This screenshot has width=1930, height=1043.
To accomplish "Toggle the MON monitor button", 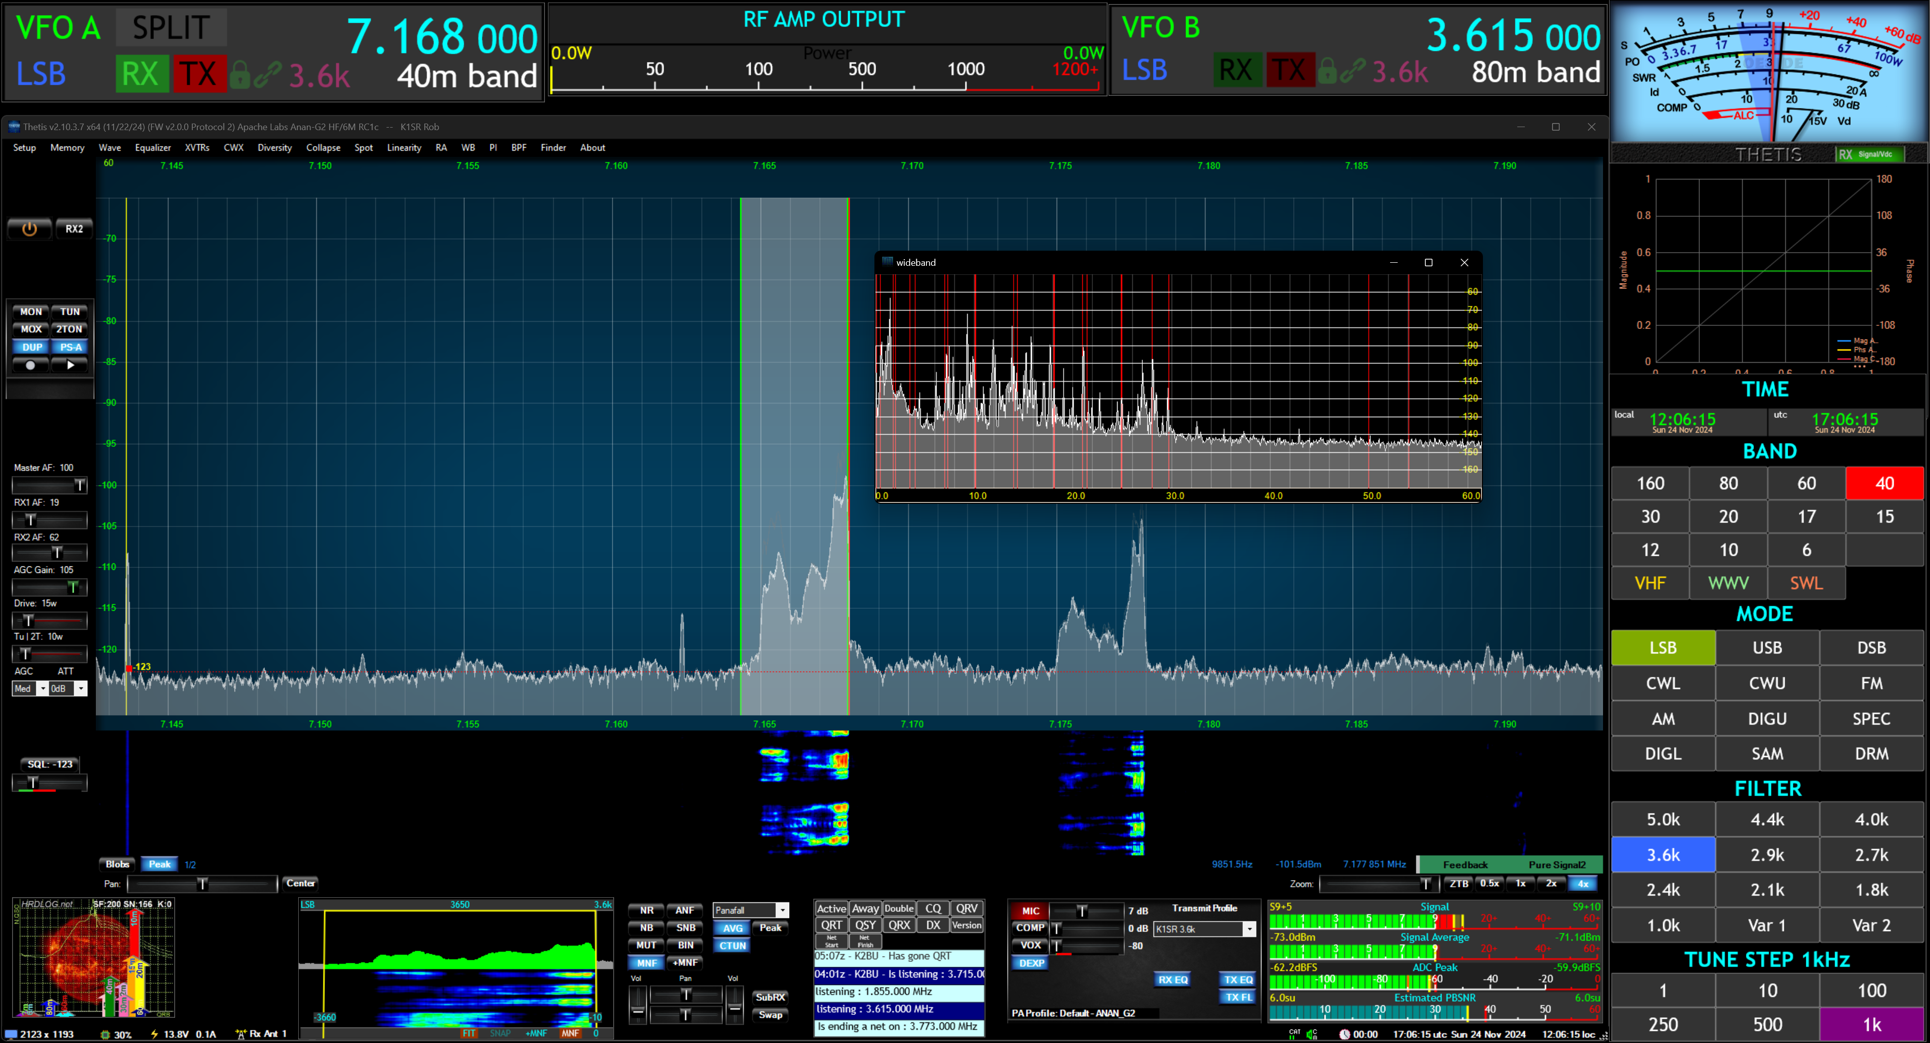I will [31, 312].
